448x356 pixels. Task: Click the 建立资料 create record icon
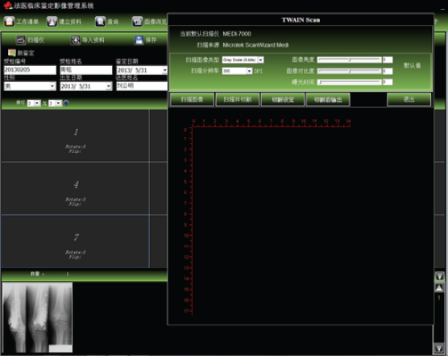[x=52, y=22]
